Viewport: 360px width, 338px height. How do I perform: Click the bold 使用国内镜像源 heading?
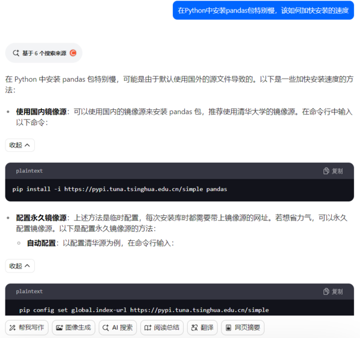tap(41, 112)
